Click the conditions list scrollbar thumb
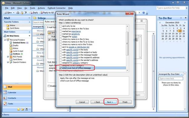Image resolution: width=189 pixels, height=118 pixels. point(127,44)
